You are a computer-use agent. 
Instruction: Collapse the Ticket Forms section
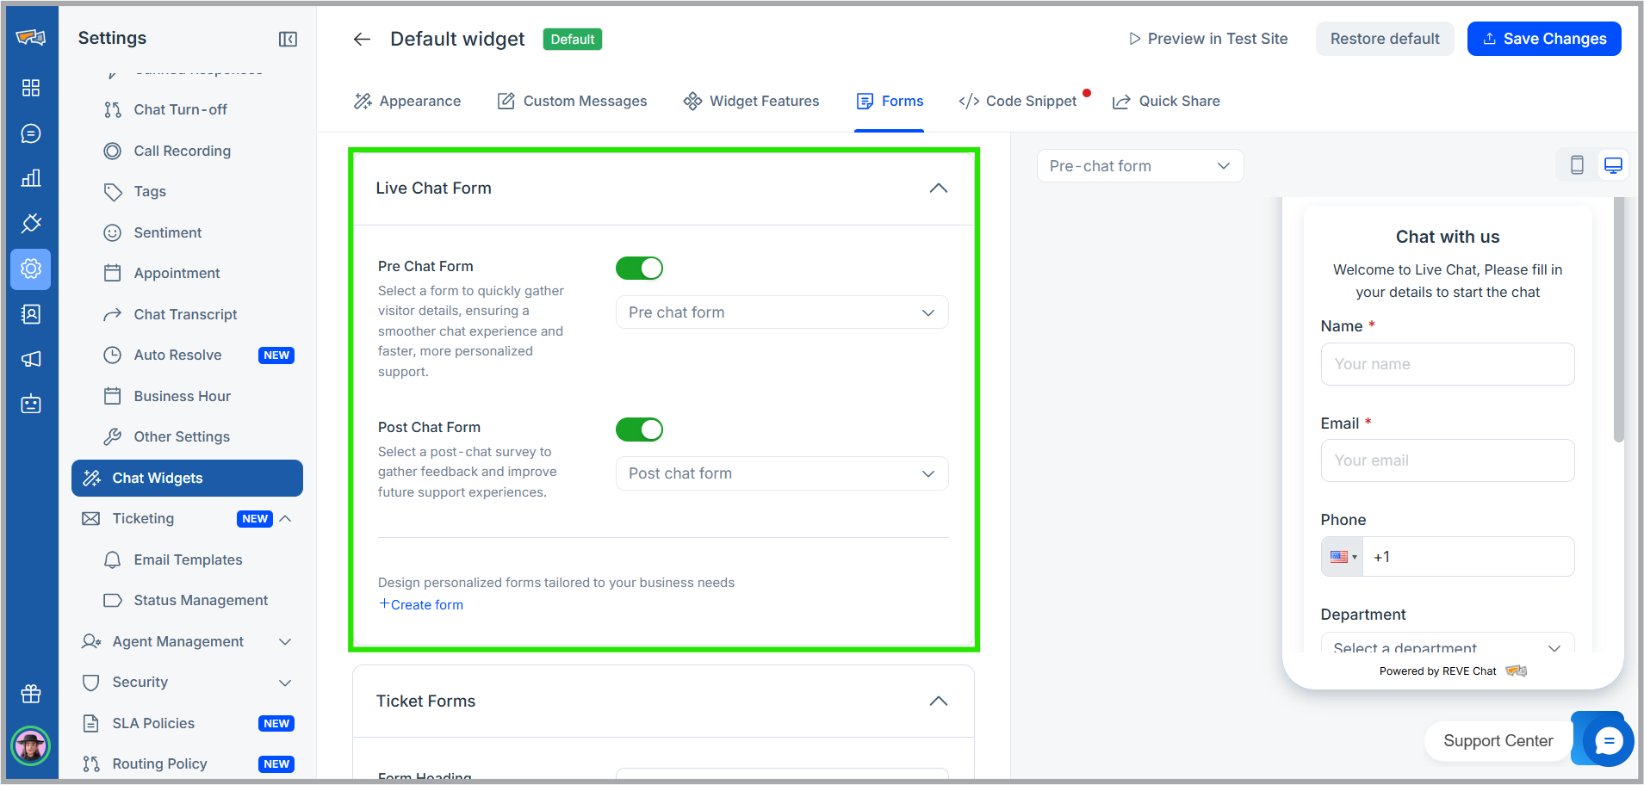pyautogui.click(x=939, y=702)
